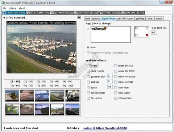The height and width of the screenshot is (132, 174).
Task: Switch to the pan / tilt / zoom tab
Action: point(125,18)
